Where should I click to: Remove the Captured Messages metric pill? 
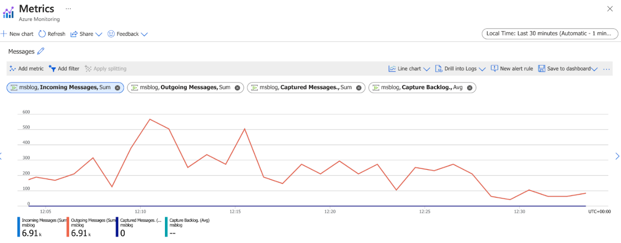pos(358,87)
